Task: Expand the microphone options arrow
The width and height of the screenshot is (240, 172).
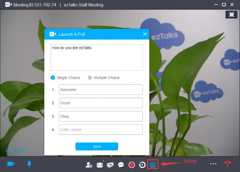Action: [x=38, y=164]
